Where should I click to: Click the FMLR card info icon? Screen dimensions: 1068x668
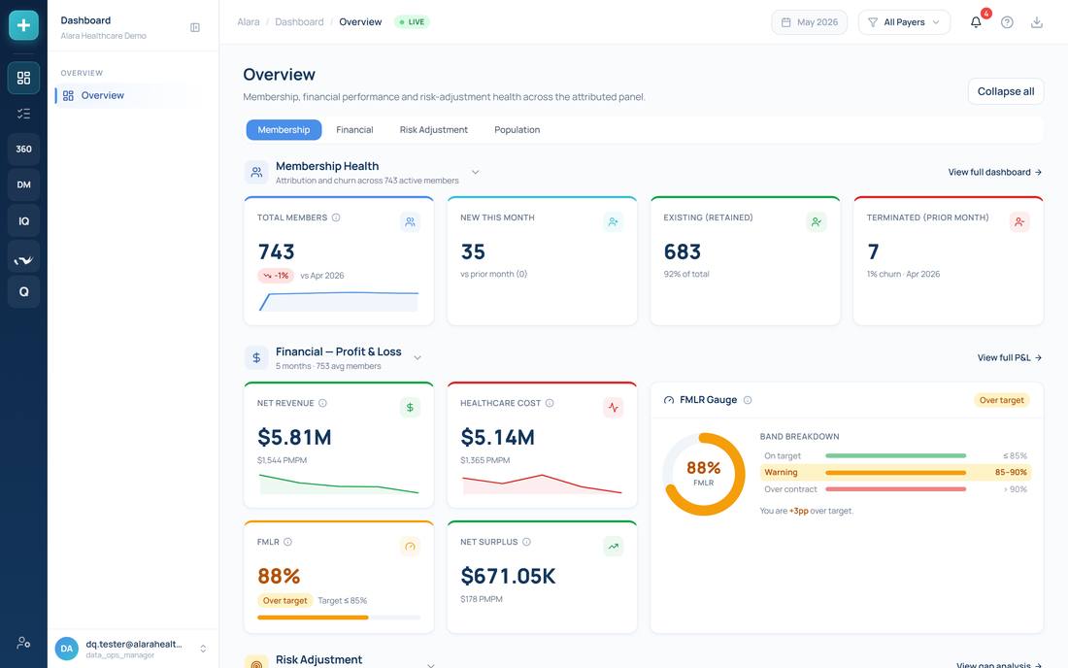[x=287, y=542]
